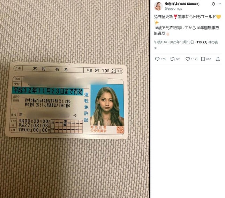The image size is (225, 198).
Task: Bookmark this post
Action: (203, 59)
